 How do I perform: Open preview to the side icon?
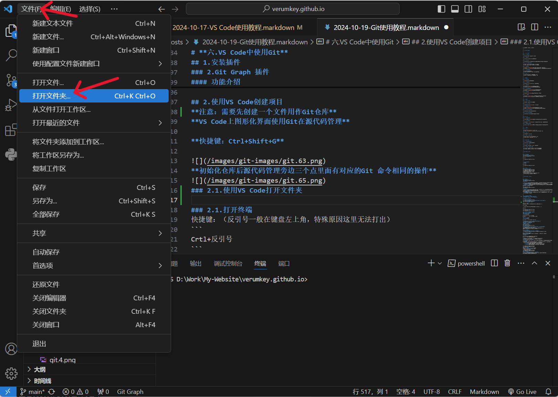pyautogui.click(x=521, y=27)
